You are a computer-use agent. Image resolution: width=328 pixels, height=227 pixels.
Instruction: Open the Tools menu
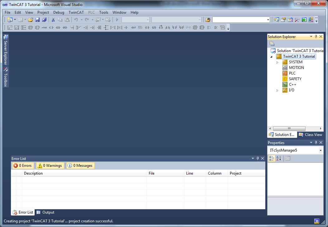click(x=104, y=12)
